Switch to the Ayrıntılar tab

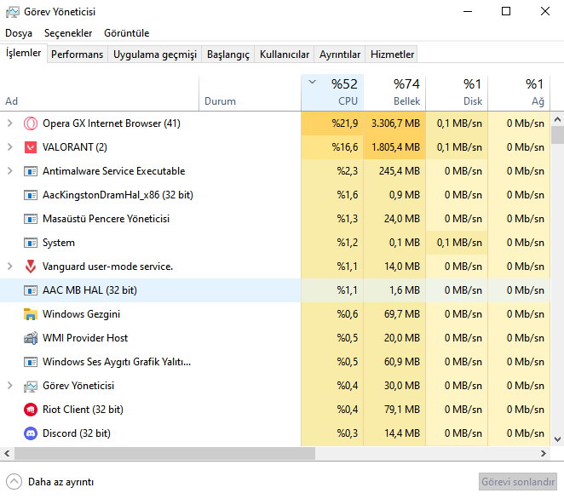pyautogui.click(x=340, y=54)
